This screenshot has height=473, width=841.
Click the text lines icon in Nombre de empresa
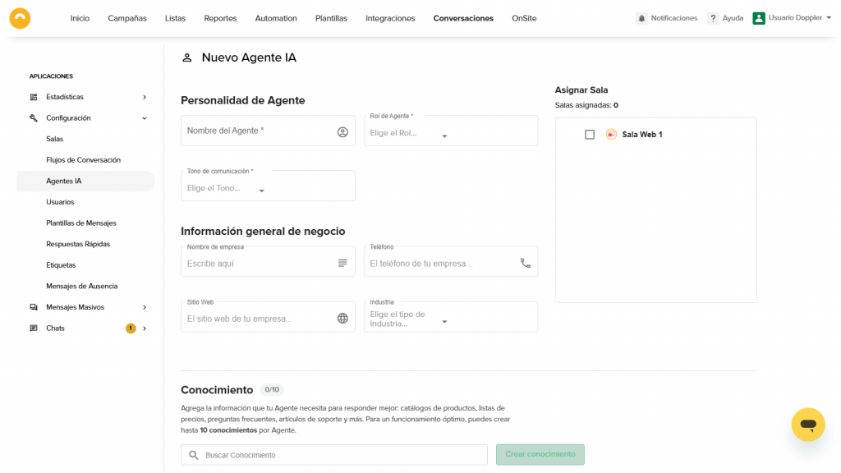pyautogui.click(x=342, y=263)
